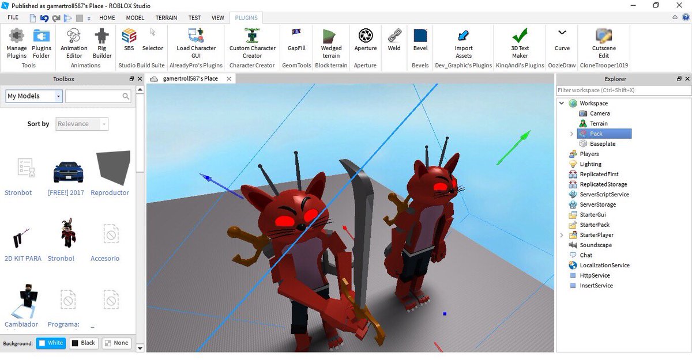
Task: Click the Undo arrow in quick access bar
Action: pos(44,18)
